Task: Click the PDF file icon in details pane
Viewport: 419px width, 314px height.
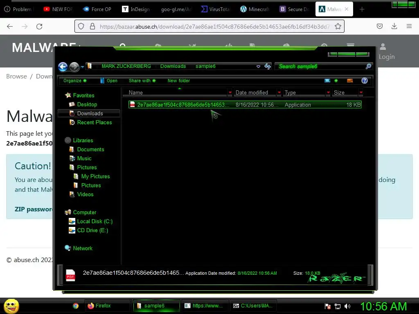Action: coord(70,275)
